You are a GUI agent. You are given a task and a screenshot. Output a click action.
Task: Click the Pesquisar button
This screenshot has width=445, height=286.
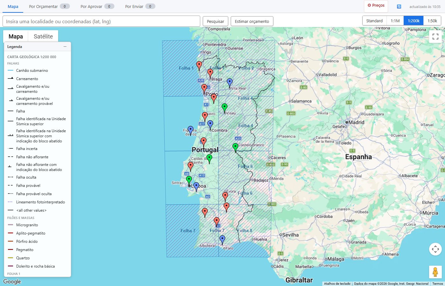click(216, 21)
